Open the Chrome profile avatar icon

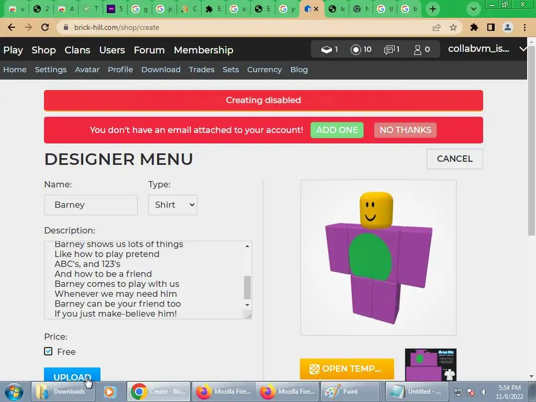point(508,27)
